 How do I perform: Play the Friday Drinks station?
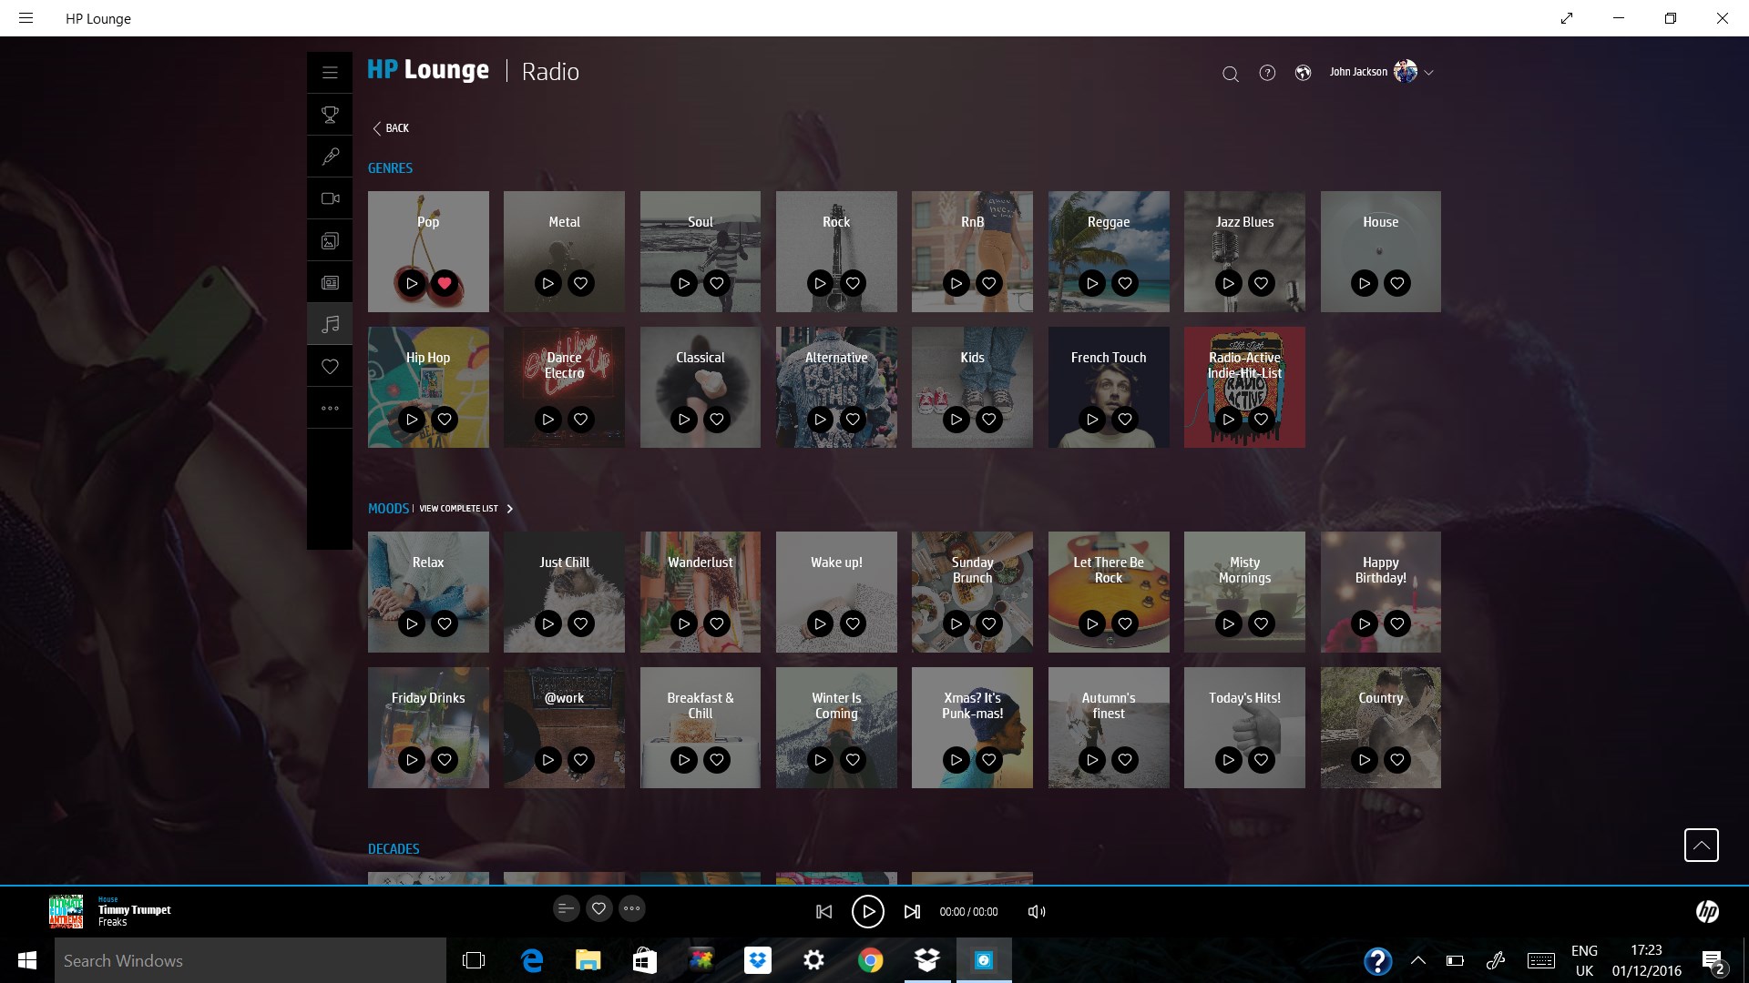(412, 760)
